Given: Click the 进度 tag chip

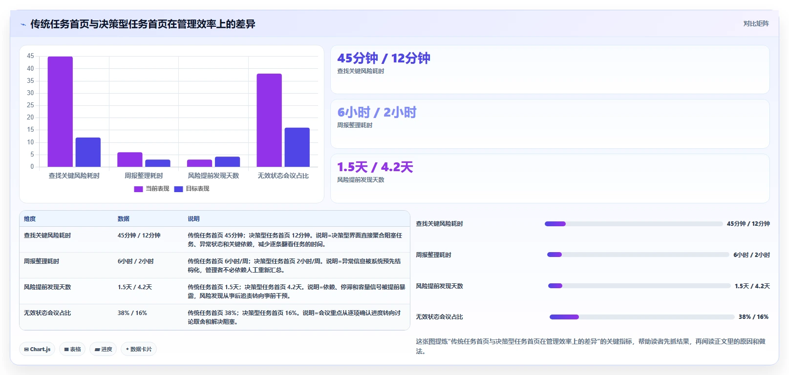Looking at the screenshot, I should (x=103, y=349).
